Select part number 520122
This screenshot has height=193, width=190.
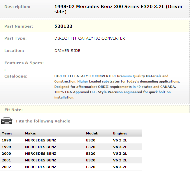click(x=63, y=26)
